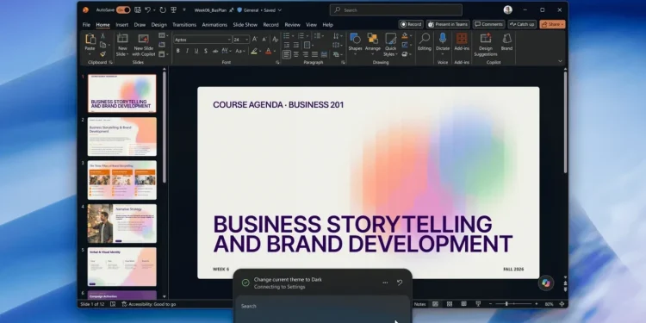Toggle text shadow formatting
Screen dimensions: 646x323
pos(205,51)
